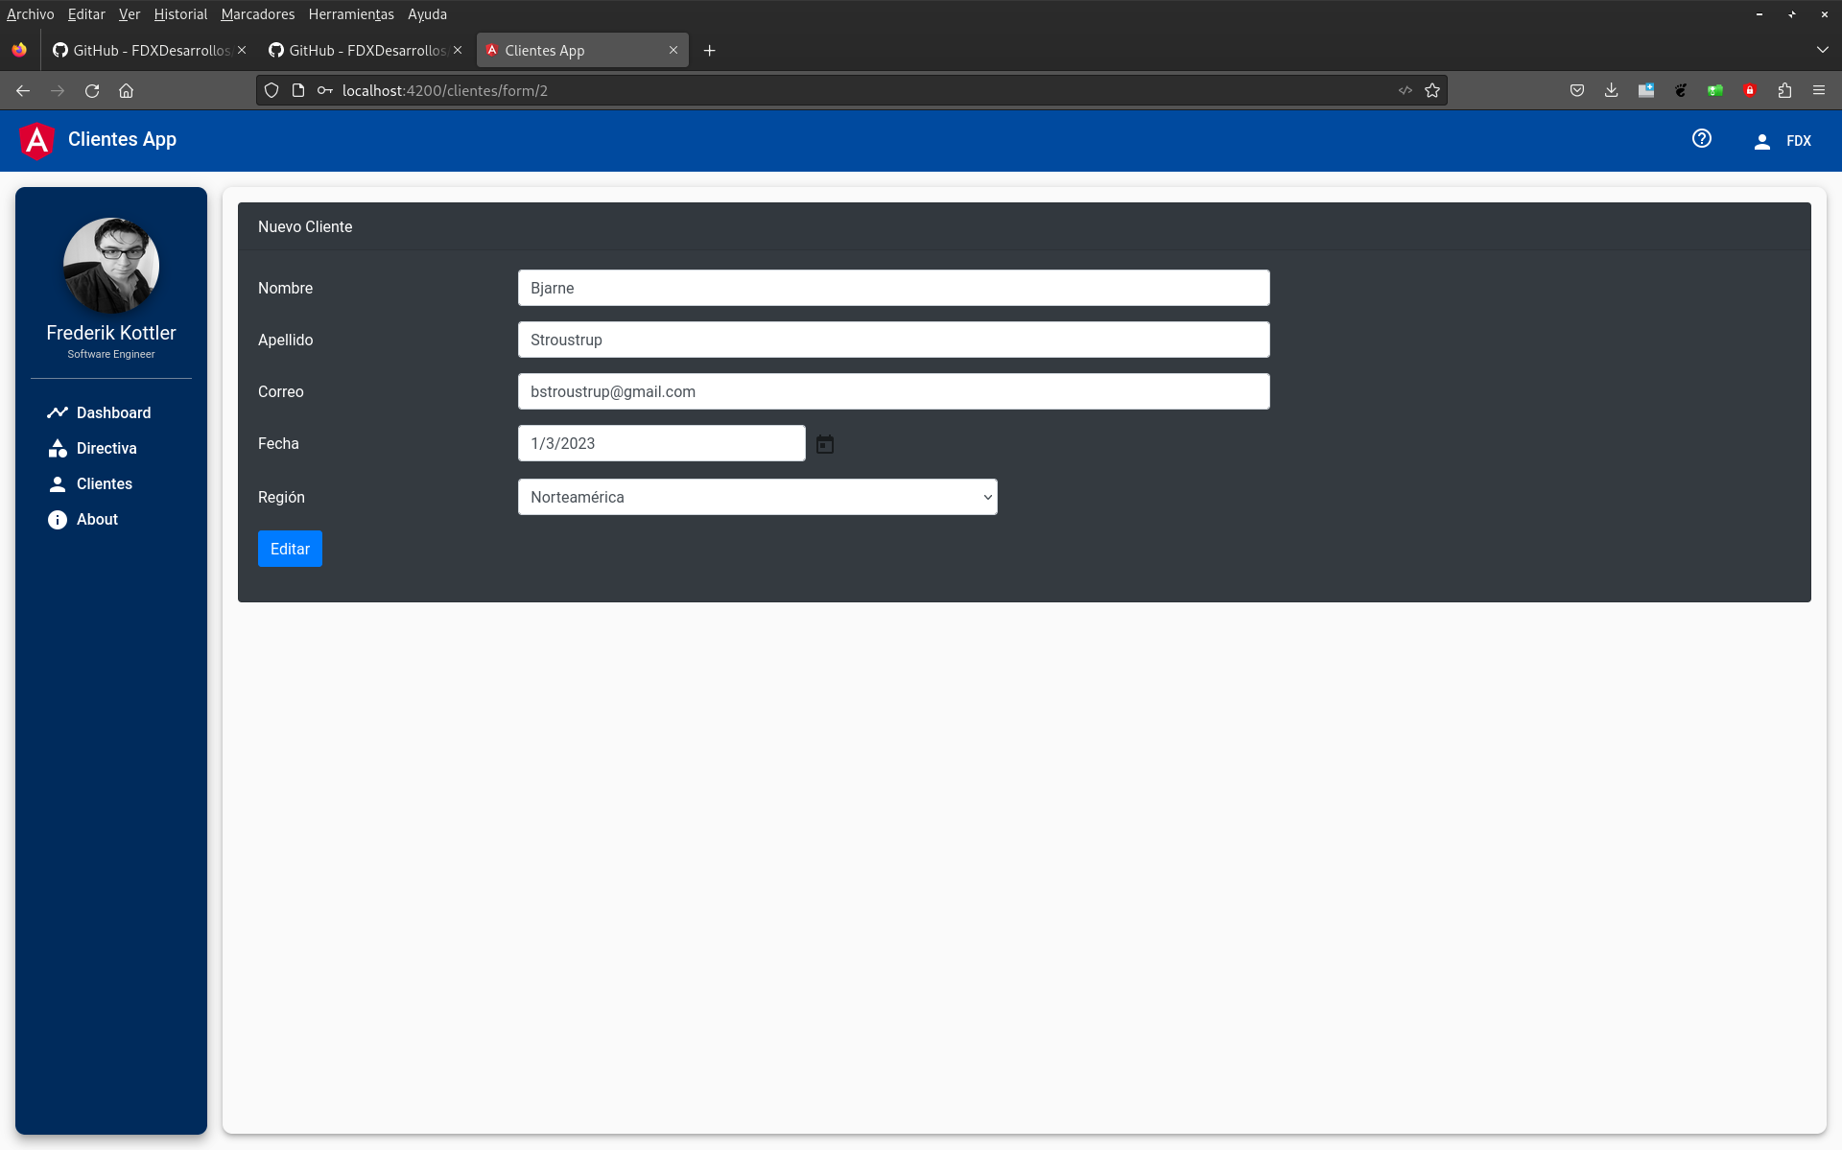
Task: Save page to Pocket icon
Action: (x=1577, y=90)
